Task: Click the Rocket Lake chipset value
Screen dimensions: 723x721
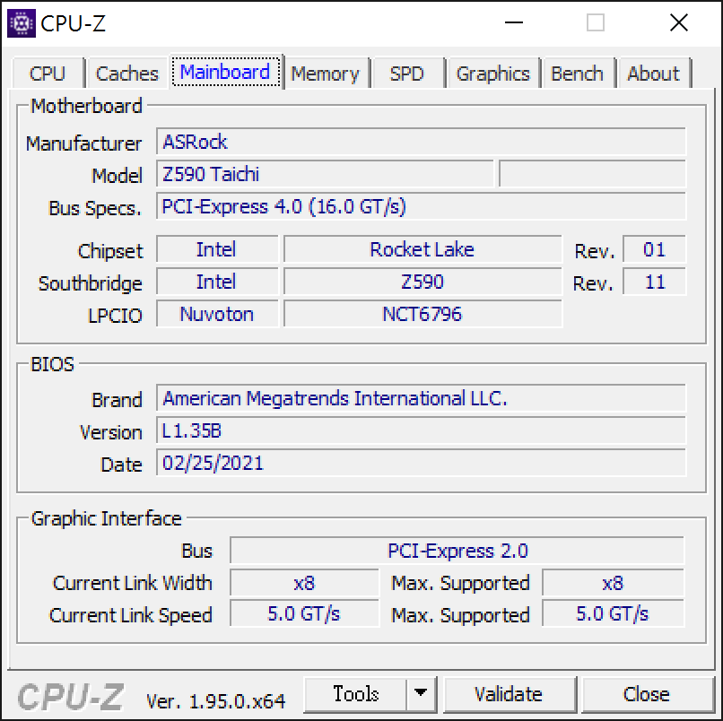Action: pos(422,249)
